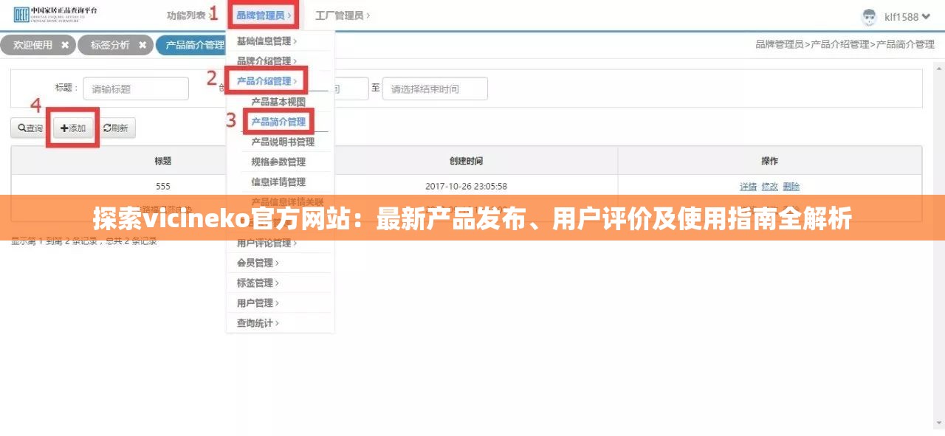Click the 请输入标题 title input field
The image size is (945, 436).
pos(135,88)
